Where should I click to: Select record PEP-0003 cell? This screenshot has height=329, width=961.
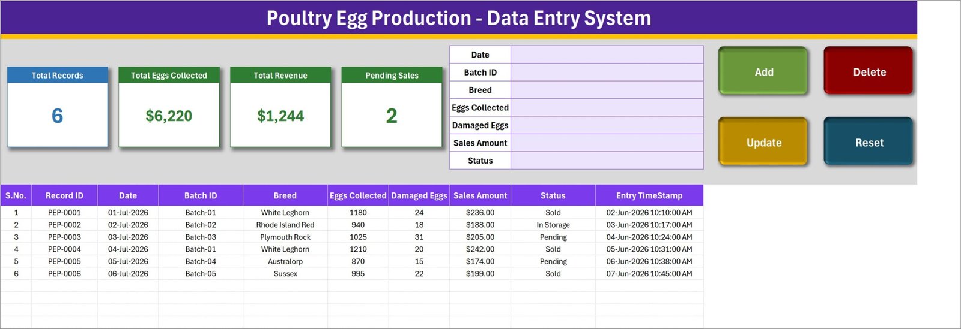64,237
